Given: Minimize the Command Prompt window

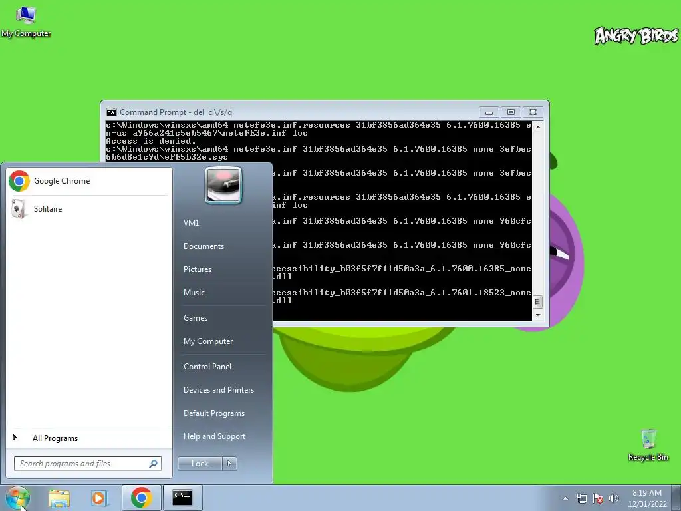Looking at the screenshot, I should pyautogui.click(x=489, y=112).
